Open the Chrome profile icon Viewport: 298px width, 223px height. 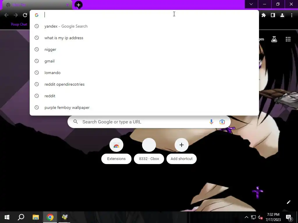point(282,15)
